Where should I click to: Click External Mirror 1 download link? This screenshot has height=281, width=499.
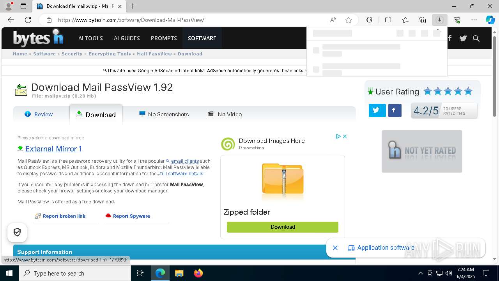click(x=53, y=149)
